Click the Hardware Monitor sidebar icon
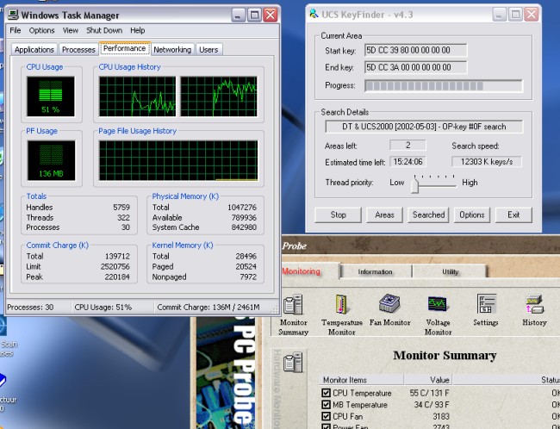The height and width of the screenshot is (429, 560). click(x=293, y=362)
